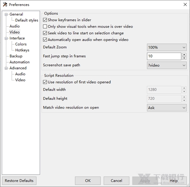Open the Default Zoom dropdown

167,47
